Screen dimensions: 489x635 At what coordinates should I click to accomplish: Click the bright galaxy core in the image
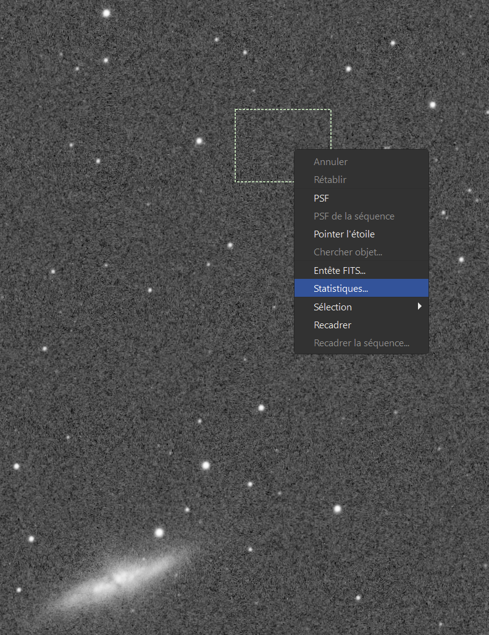coord(120,577)
